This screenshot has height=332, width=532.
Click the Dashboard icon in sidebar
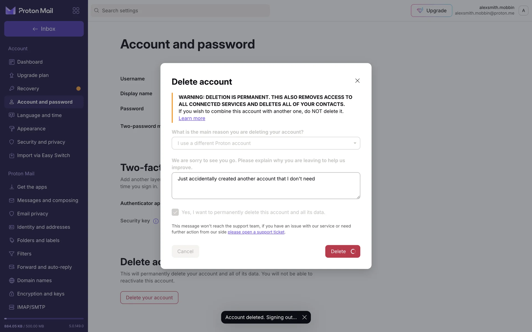(x=12, y=62)
